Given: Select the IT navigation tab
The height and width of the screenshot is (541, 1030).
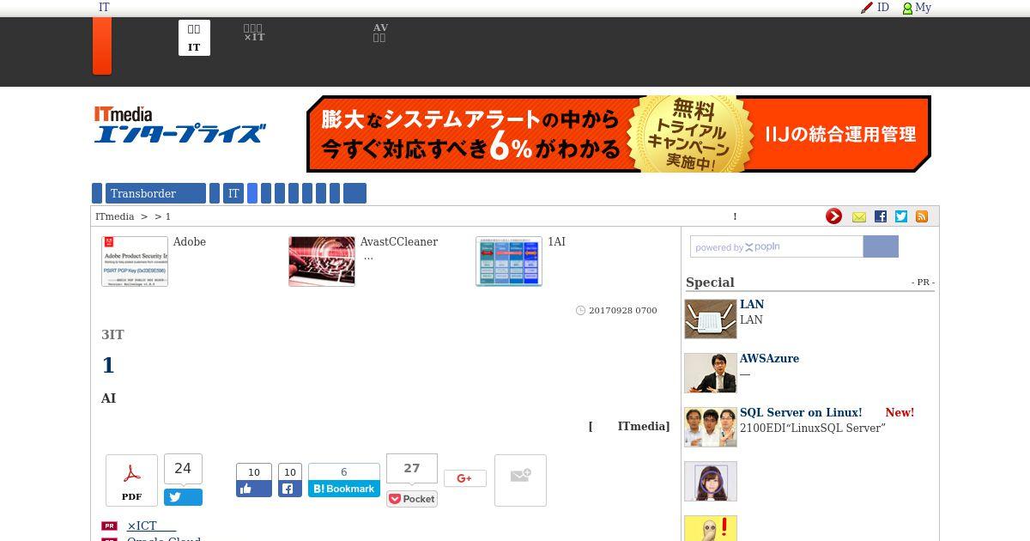Looking at the screenshot, I should 233,193.
